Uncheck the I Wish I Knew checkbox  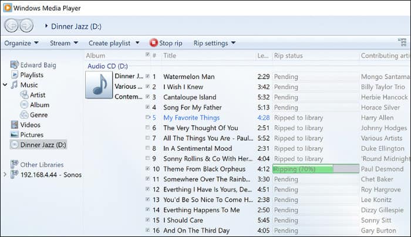pyautogui.click(x=147, y=86)
